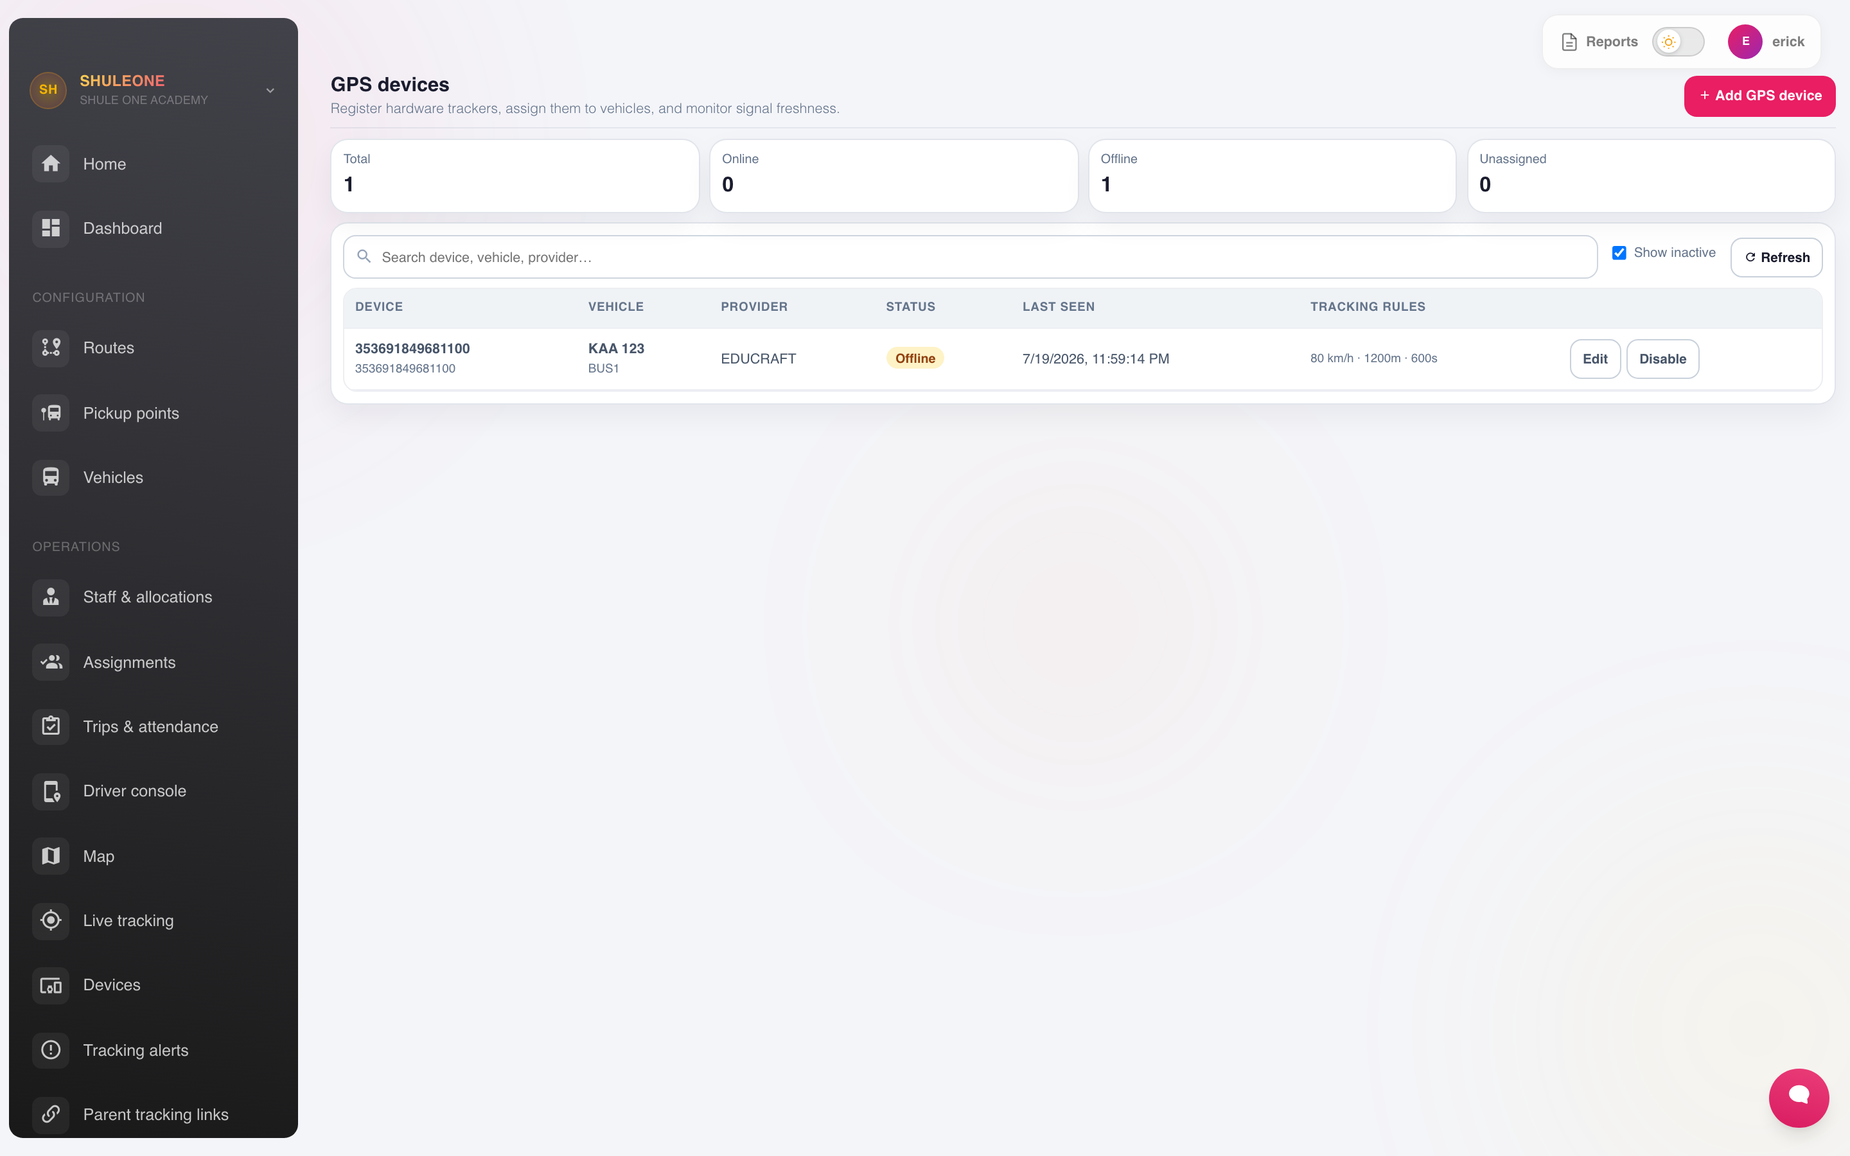The width and height of the screenshot is (1850, 1156).
Task: Click the STATUS column header
Action: click(x=910, y=306)
